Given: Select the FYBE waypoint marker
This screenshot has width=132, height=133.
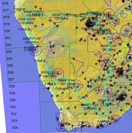Looking at the screenshot, I should [44, 61].
